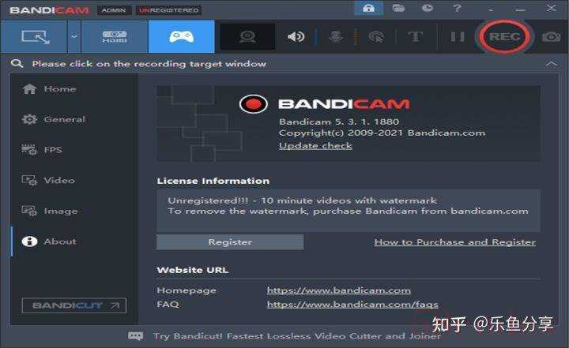The height and width of the screenshot is (348, 569).
Task: Click the pause recording button
Action: pyautogui.click(x=458, y=36)
